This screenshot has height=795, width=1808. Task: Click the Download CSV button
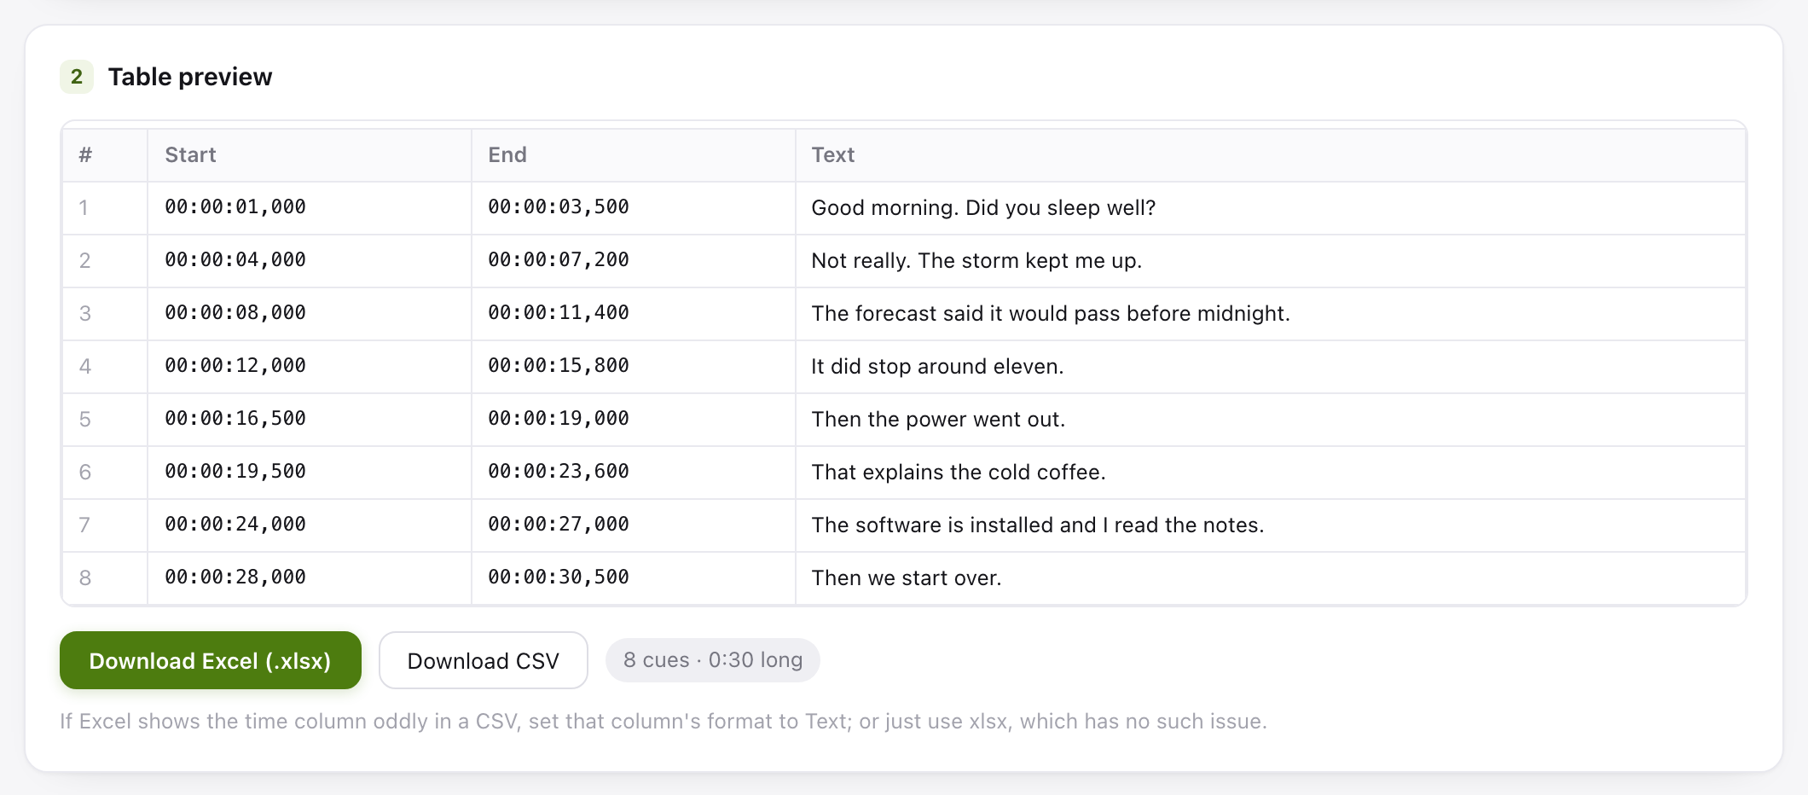point(484,660)
